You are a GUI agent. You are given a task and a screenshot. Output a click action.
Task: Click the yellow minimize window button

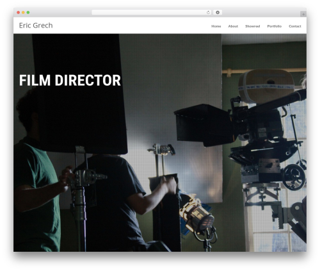(23, 12)
